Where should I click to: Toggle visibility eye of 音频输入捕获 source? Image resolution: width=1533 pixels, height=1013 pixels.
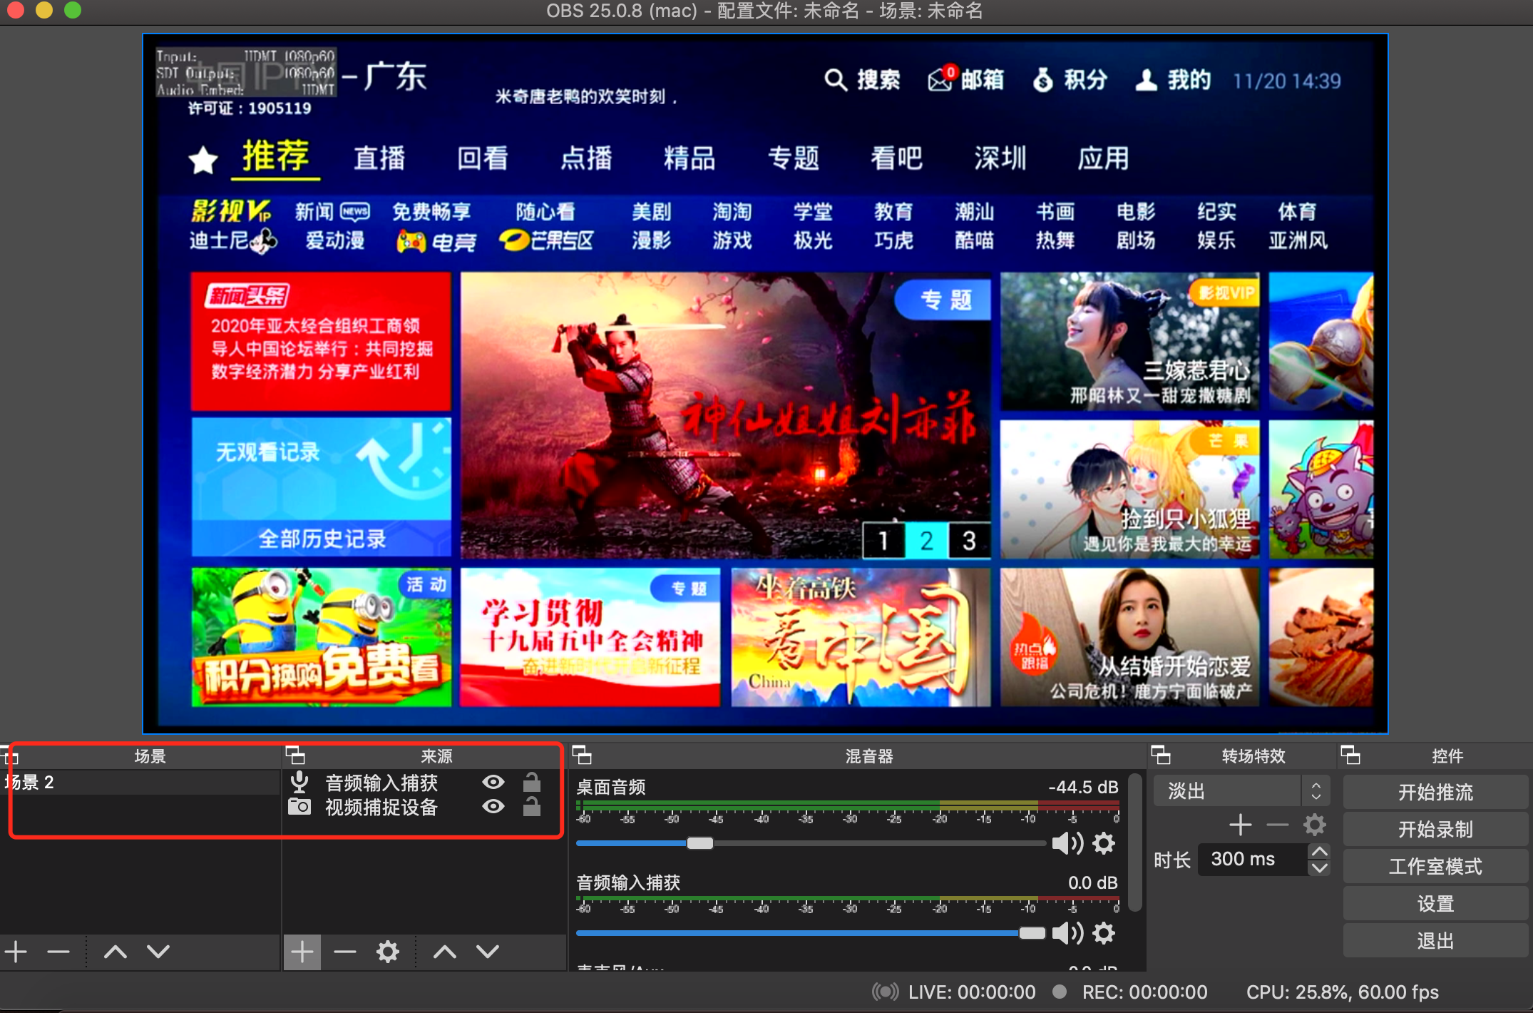[x=493, y=783]
